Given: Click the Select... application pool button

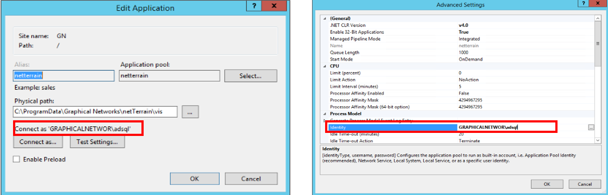Looking at the screenshot, I should click(x=250, y=76).
